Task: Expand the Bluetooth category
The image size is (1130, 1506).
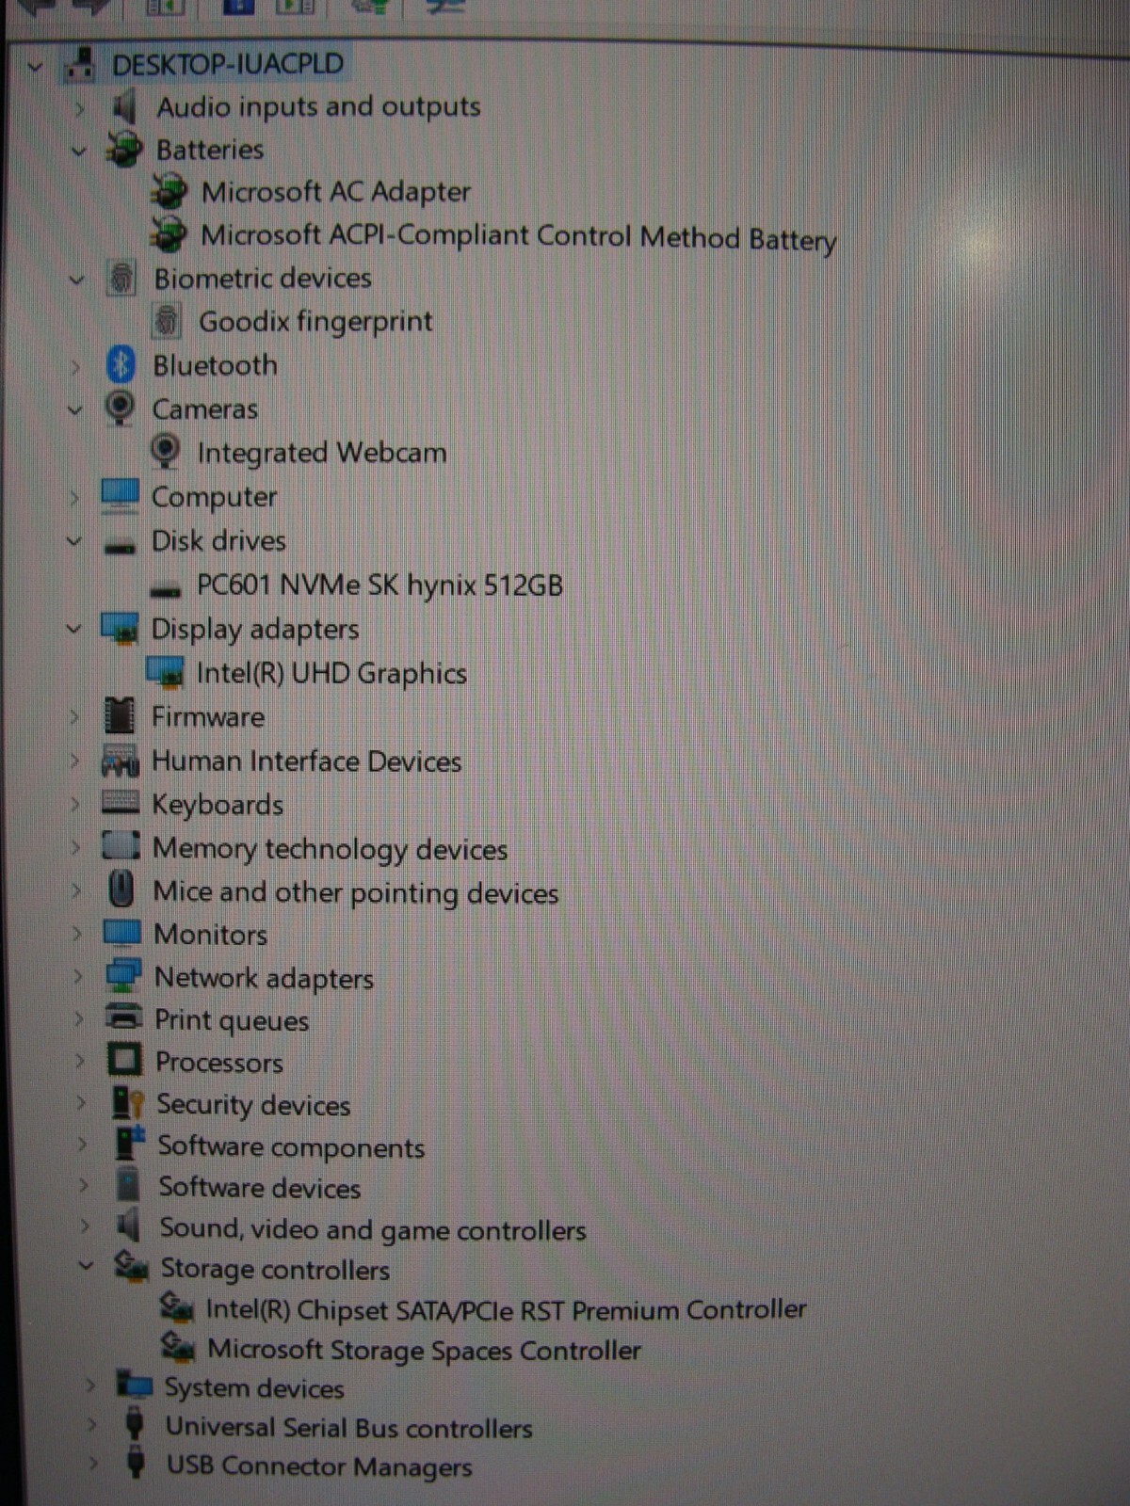Action: point(76,367)
